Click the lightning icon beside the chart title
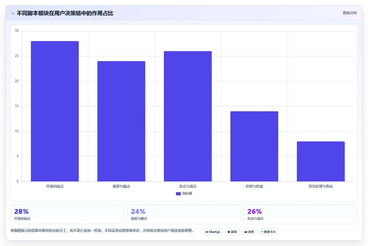The image size is (368, 246). tap(13, 13)
